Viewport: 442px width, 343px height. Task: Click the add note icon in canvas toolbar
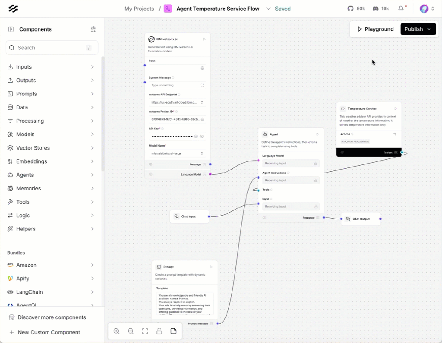click(x=174, y=331)
